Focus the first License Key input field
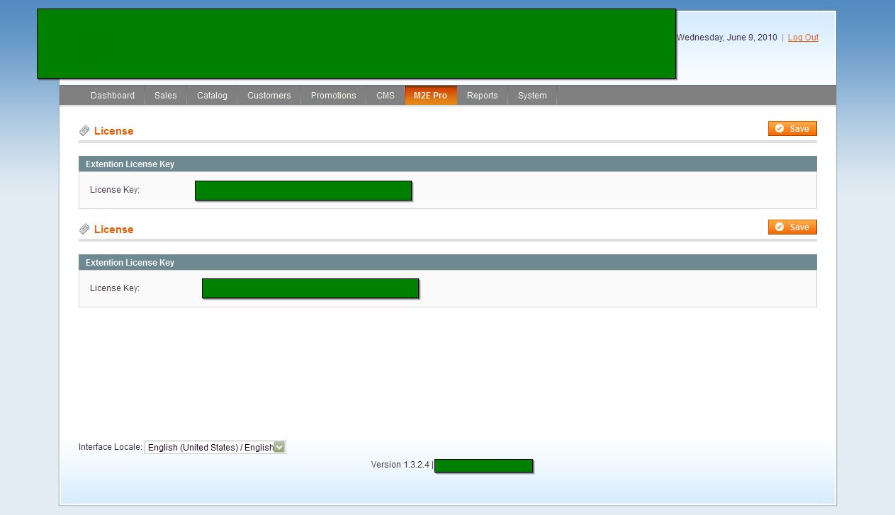Image resolution: width=895 pixels, height=515 pixels. pos(303,191)
